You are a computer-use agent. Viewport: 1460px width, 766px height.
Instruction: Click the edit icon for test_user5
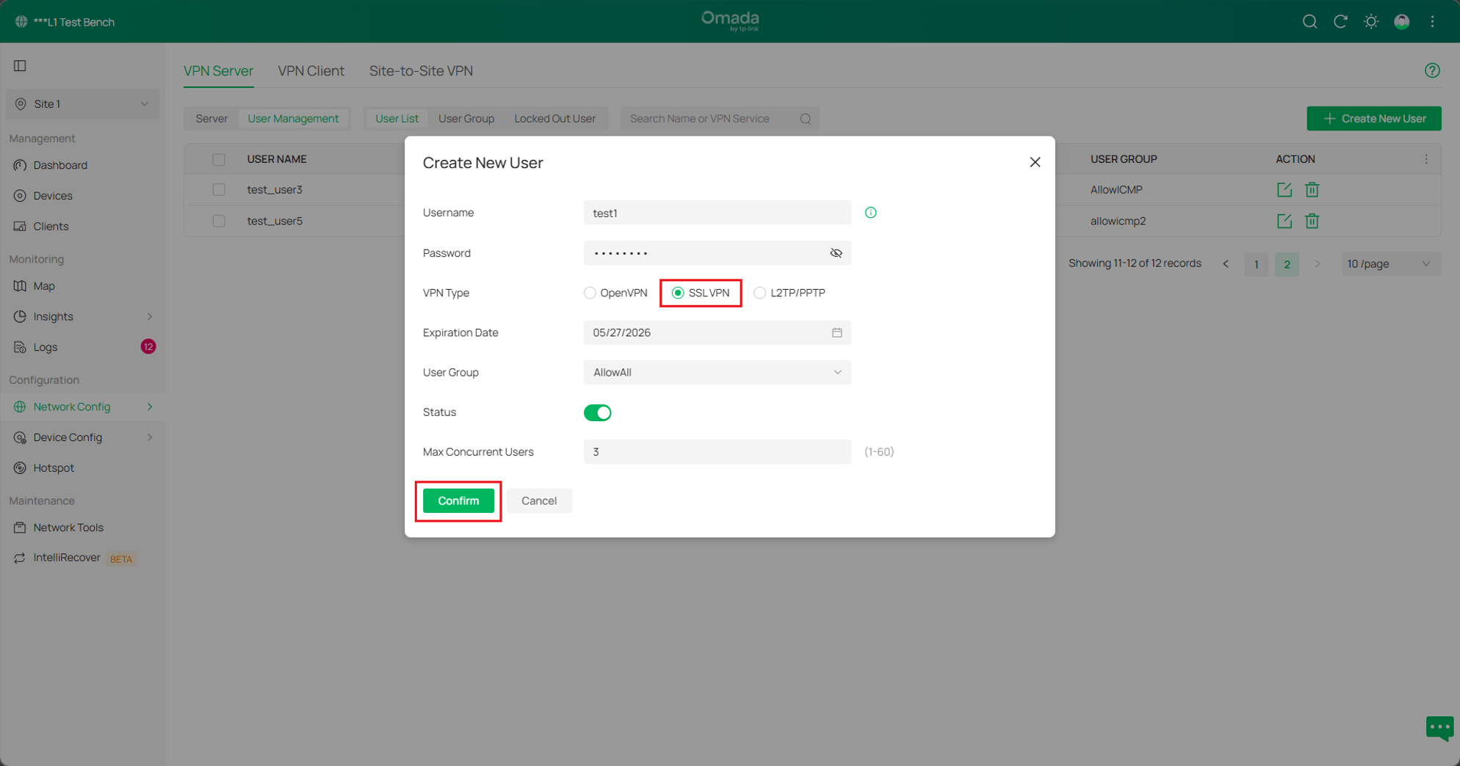[1284, 221]
